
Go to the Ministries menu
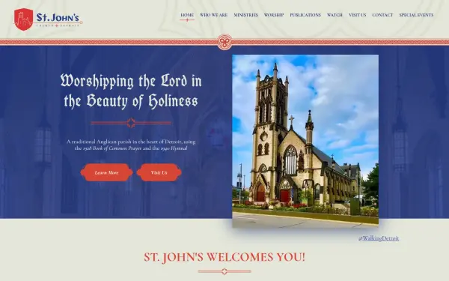[245, 15]
